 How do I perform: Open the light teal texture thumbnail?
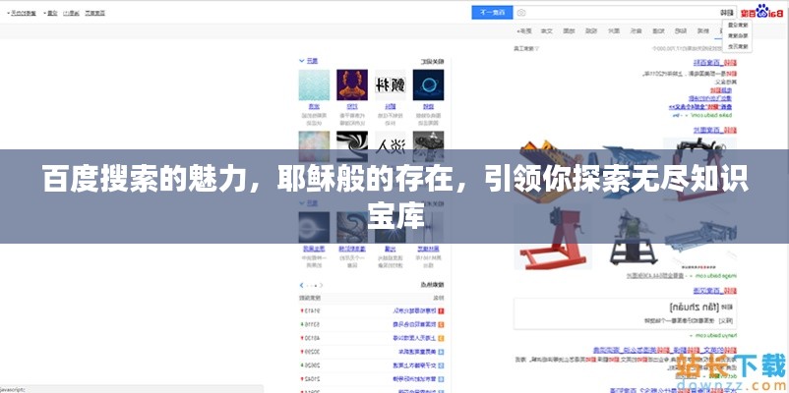pyautogui.click(x=314, y=84)
